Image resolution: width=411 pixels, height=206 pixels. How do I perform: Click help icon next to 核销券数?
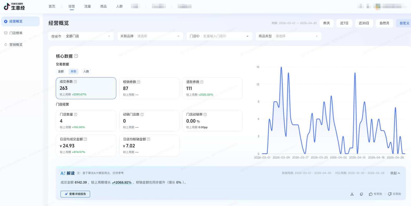tap(139, 82)
